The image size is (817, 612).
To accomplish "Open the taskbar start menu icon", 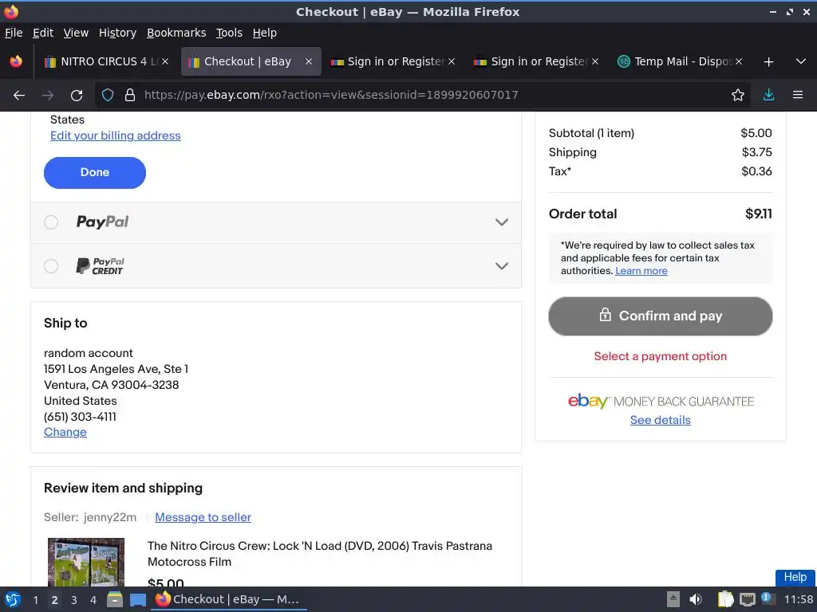I will (13, 599).
